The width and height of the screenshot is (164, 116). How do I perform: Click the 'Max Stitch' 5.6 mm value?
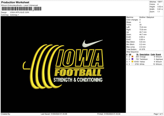142,42
